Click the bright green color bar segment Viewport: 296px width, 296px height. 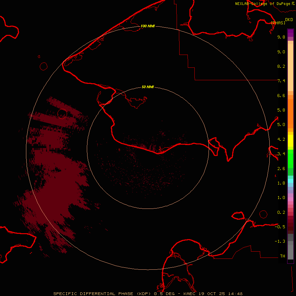290,159
